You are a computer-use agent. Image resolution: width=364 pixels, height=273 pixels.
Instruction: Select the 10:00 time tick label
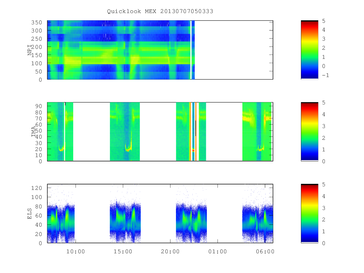click(x=76, y=251)
